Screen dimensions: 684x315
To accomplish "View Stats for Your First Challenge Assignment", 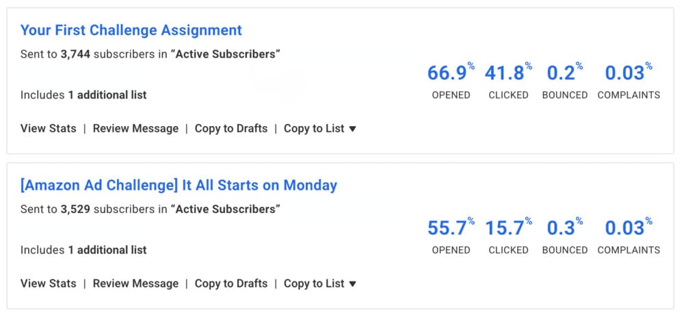I will click(49, 128).
